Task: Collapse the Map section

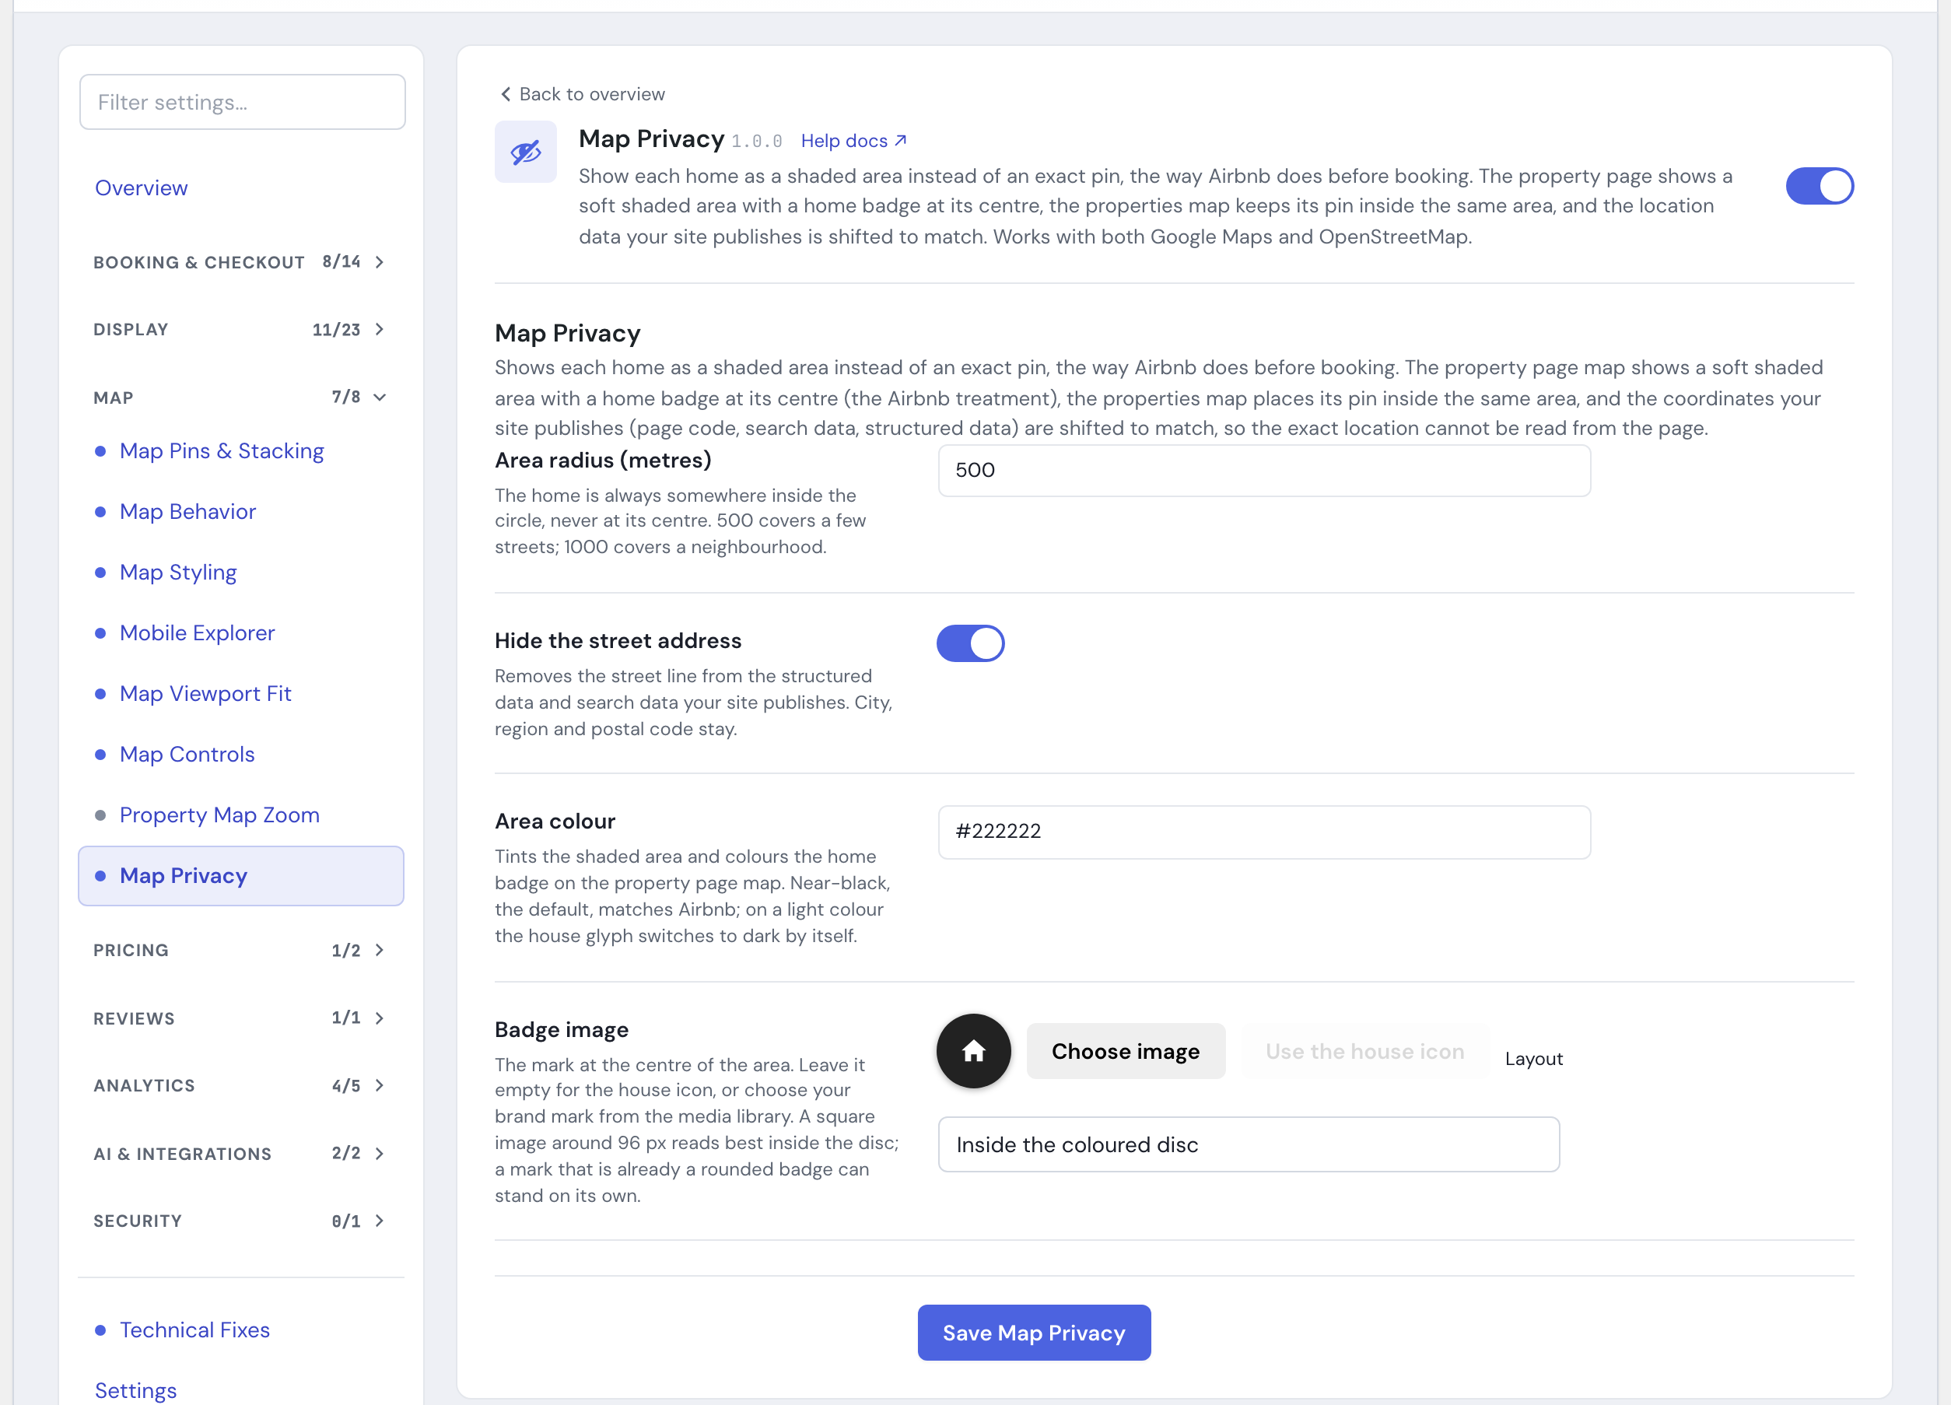Action: [240, 398]
